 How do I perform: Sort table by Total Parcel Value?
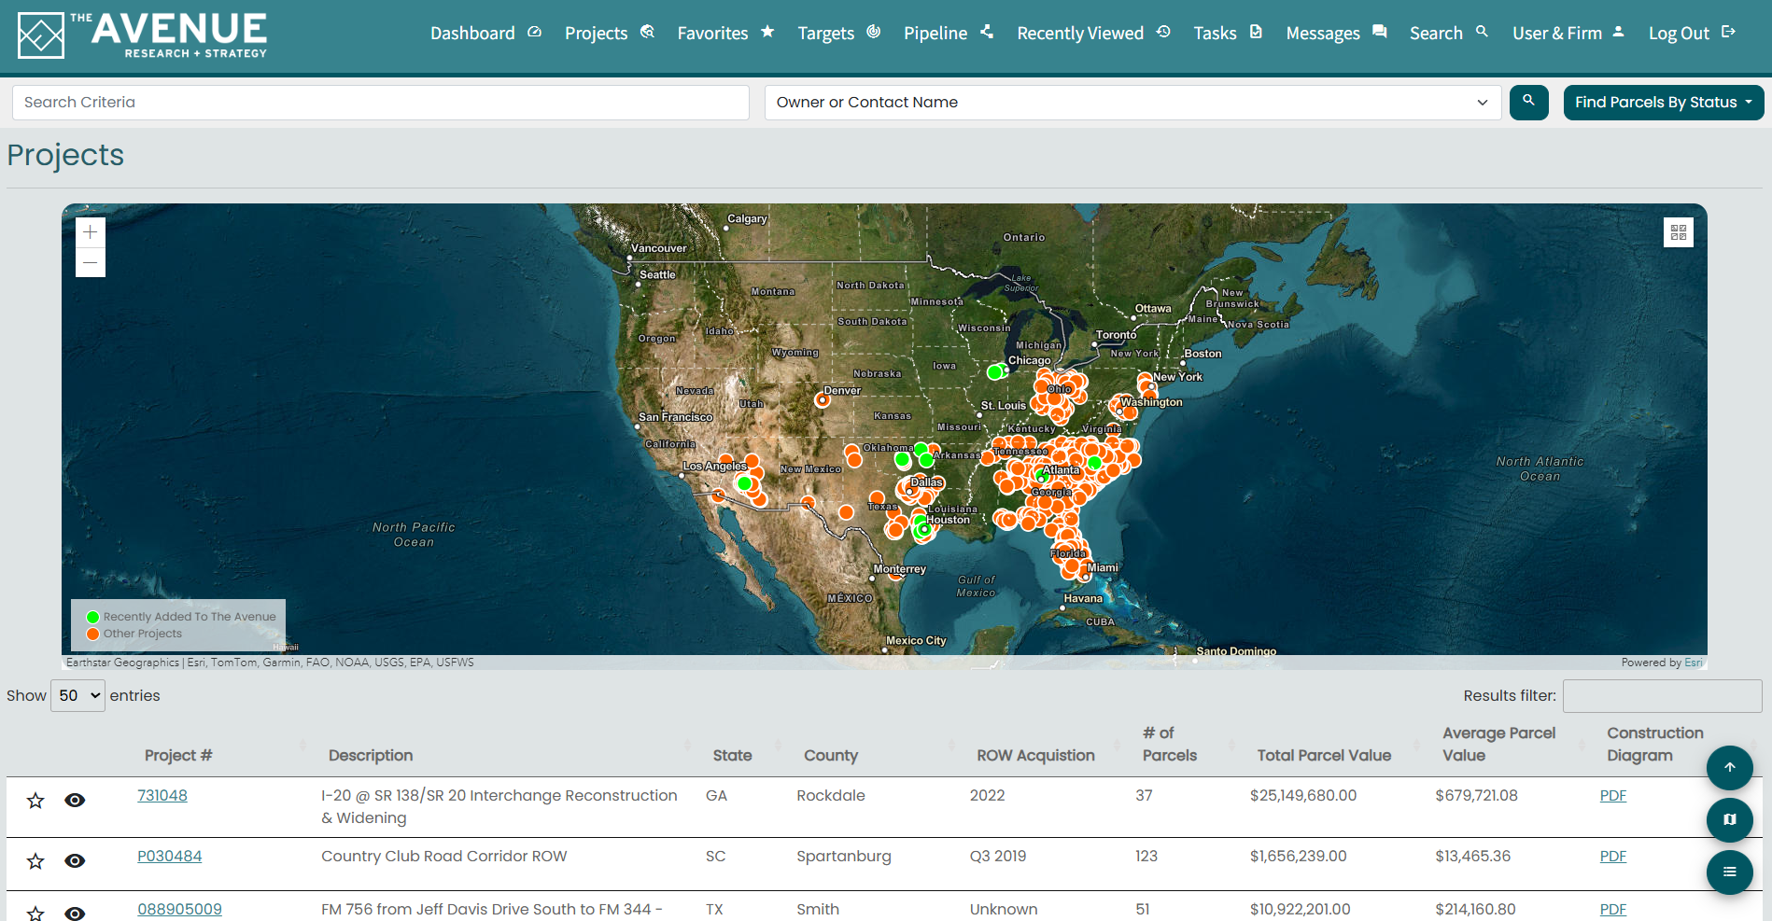(x=1324, y=756)
